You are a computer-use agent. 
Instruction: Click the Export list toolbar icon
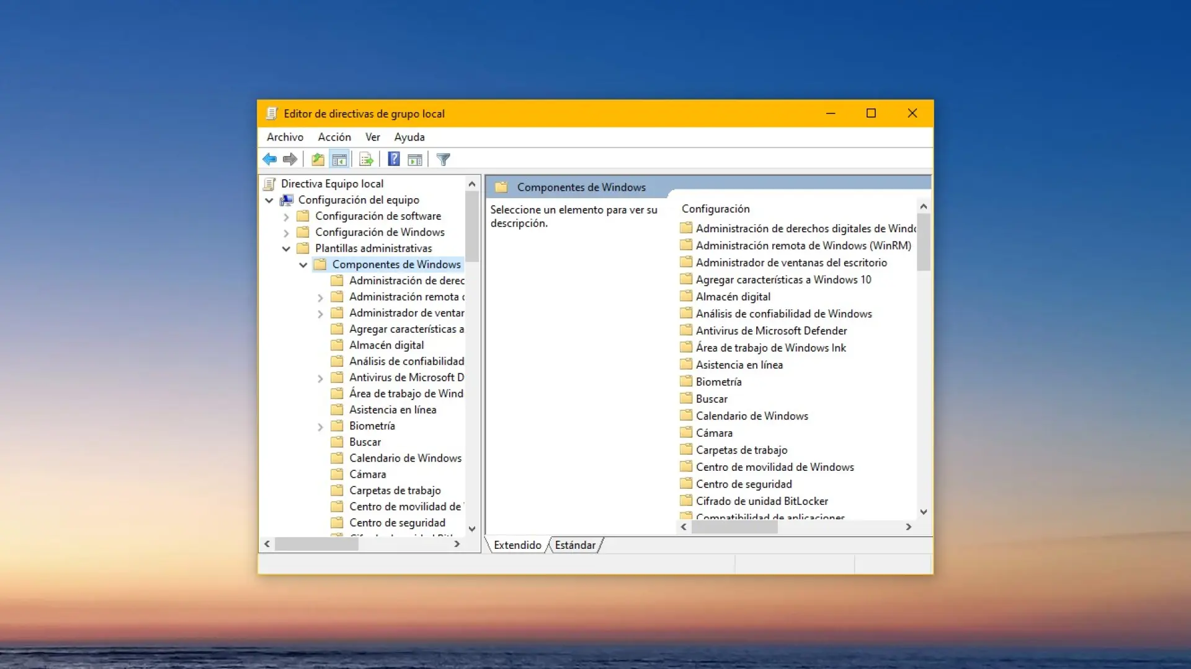[x=366, y=159]
